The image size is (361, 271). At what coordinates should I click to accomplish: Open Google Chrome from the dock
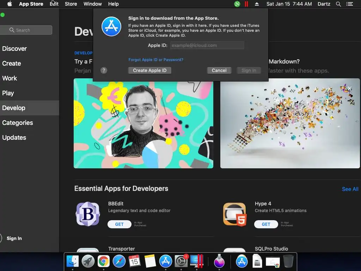point(103,261)
